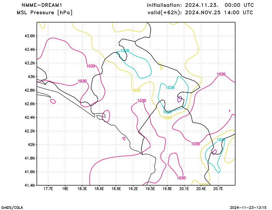
Task: Select the 18.6E longitude label
Action: tap(99, 189)
